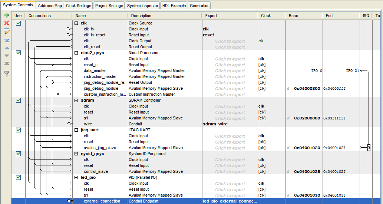
Task: Select the avalon_jtag_slave interface row
Action: tap(100, 148)
